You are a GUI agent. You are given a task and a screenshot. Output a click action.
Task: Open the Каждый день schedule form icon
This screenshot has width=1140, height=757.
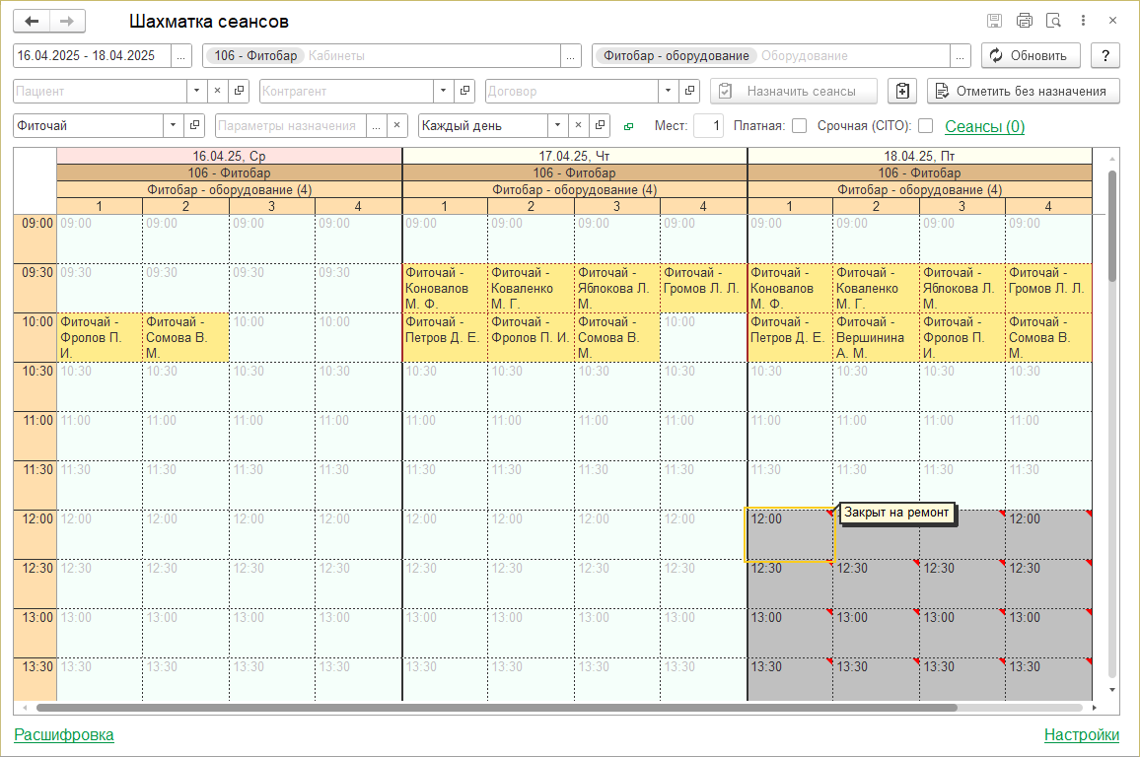[600, 126]
